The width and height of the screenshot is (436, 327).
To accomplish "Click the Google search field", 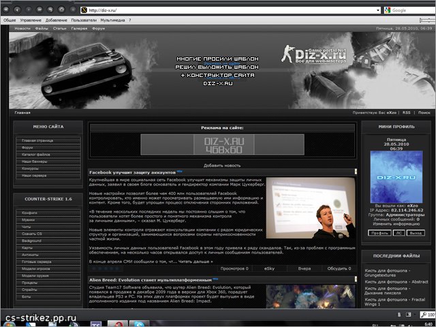I will click(414, 10).
